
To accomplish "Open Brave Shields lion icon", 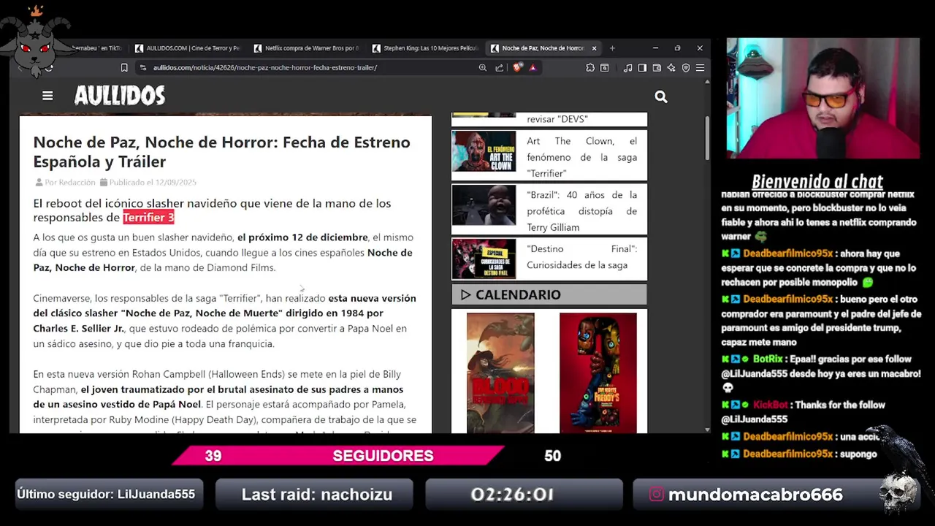I will coord(517,68).
